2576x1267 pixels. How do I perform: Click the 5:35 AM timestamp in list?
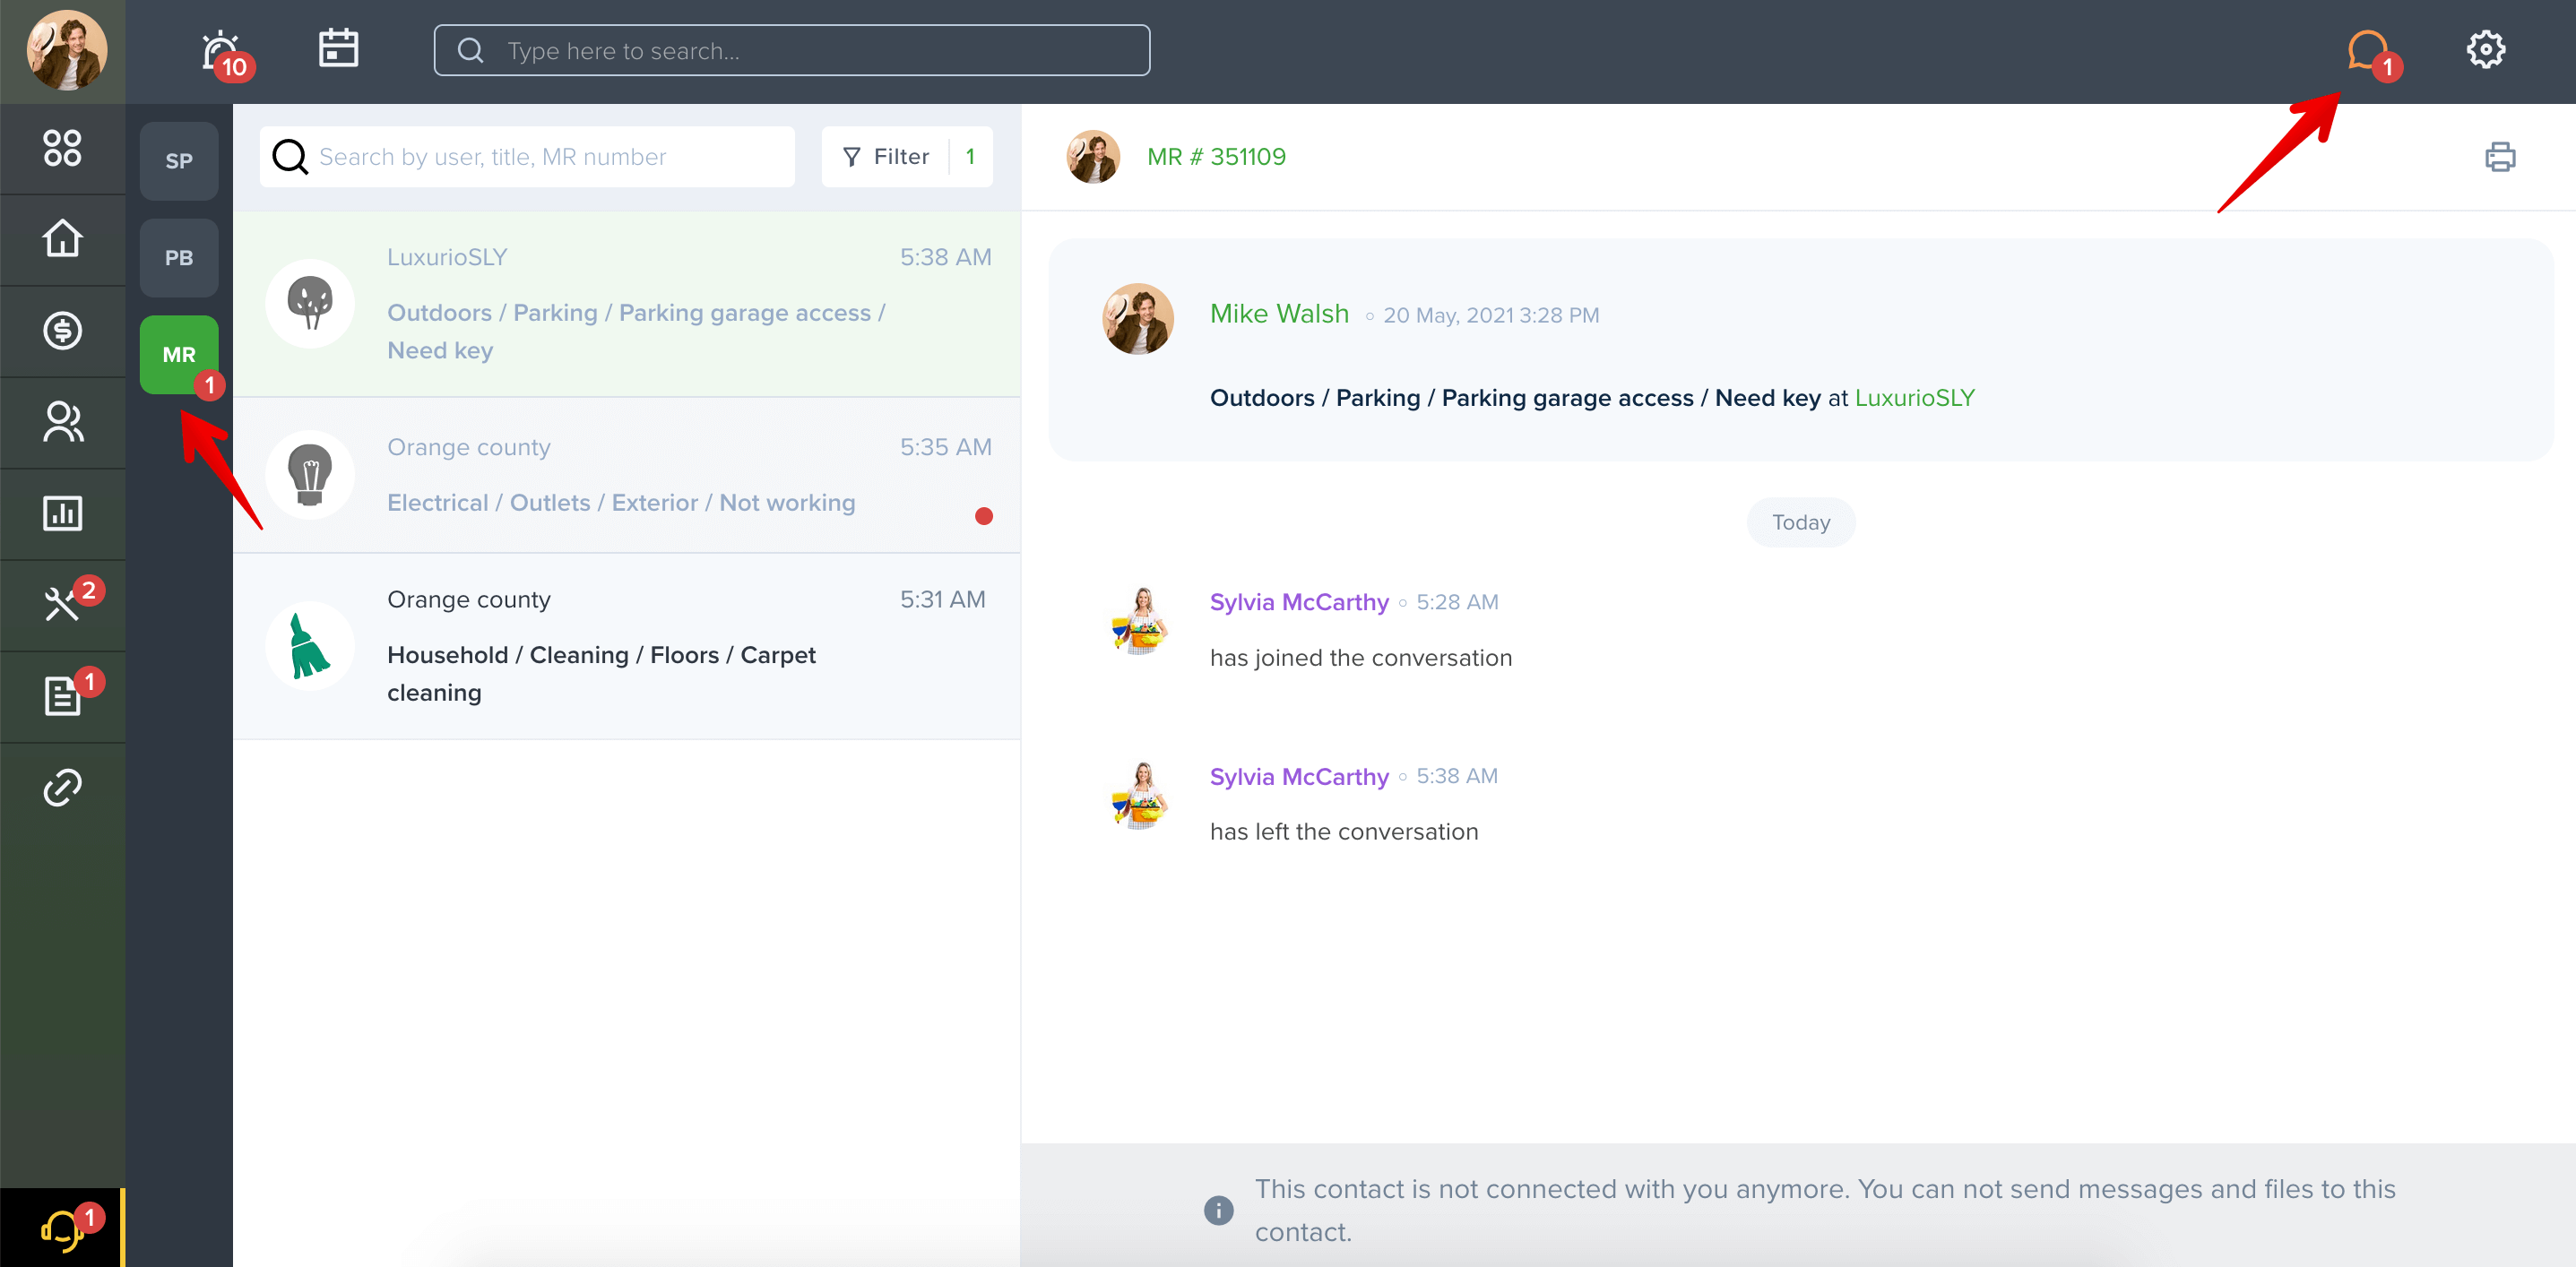[x=945, y=447]
